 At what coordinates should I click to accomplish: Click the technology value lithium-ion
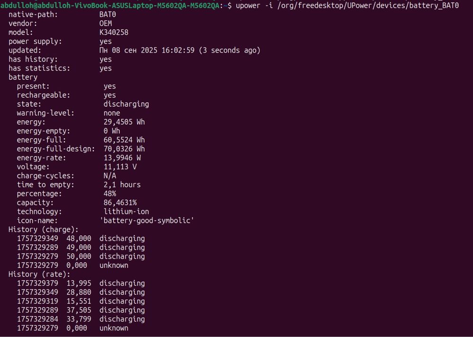(126, 211)
